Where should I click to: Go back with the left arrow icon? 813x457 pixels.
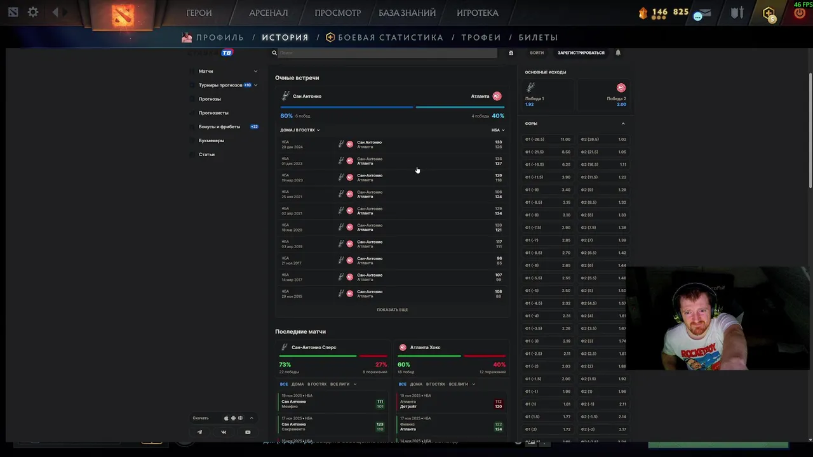tap(55, 12)
